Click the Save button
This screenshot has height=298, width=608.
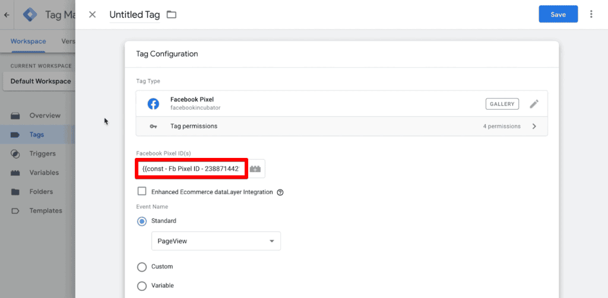click(558, 14)
